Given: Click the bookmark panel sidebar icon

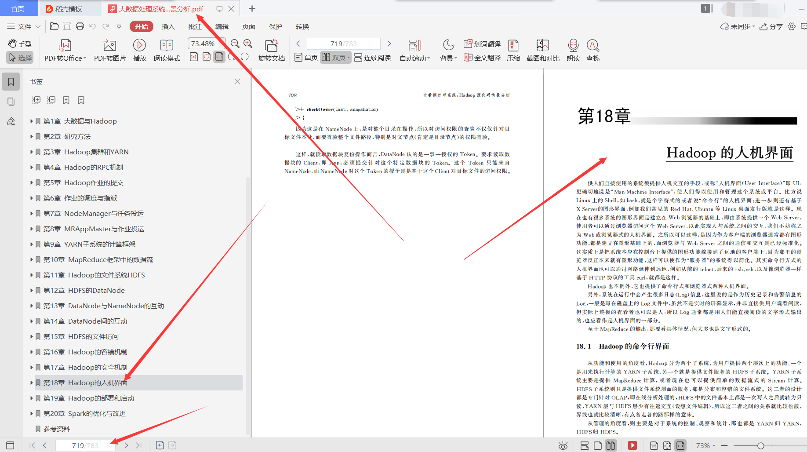Looking at the screenshot, I should coord(11,82).
